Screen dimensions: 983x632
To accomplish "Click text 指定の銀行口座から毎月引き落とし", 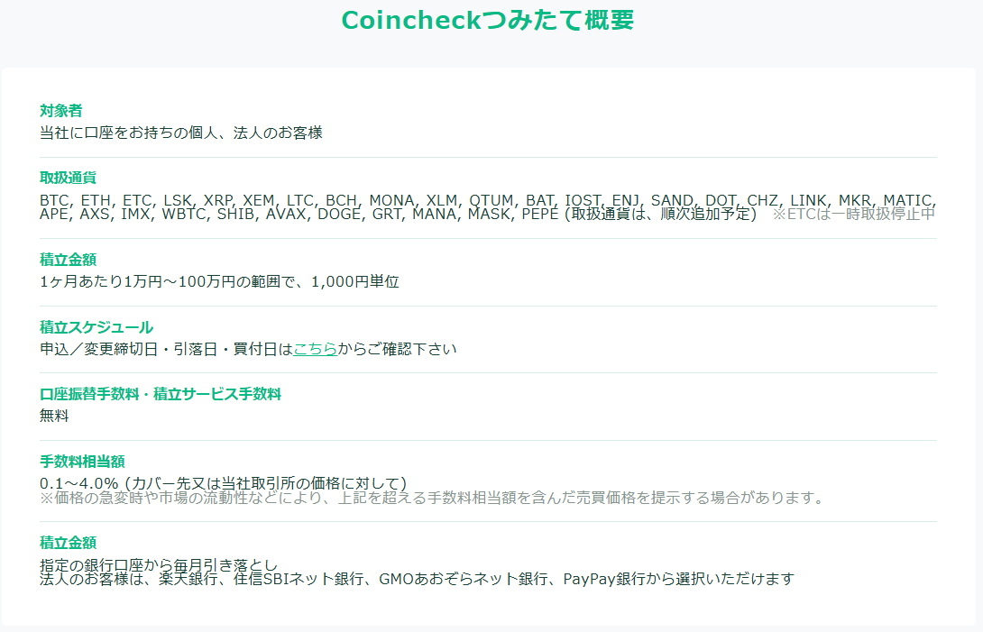I will tap(159, 565).
